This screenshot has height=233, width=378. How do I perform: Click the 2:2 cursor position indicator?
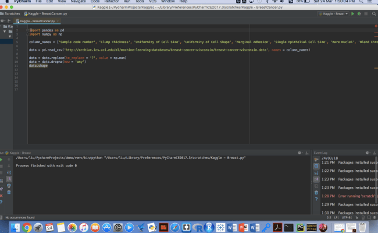(329, 217)
